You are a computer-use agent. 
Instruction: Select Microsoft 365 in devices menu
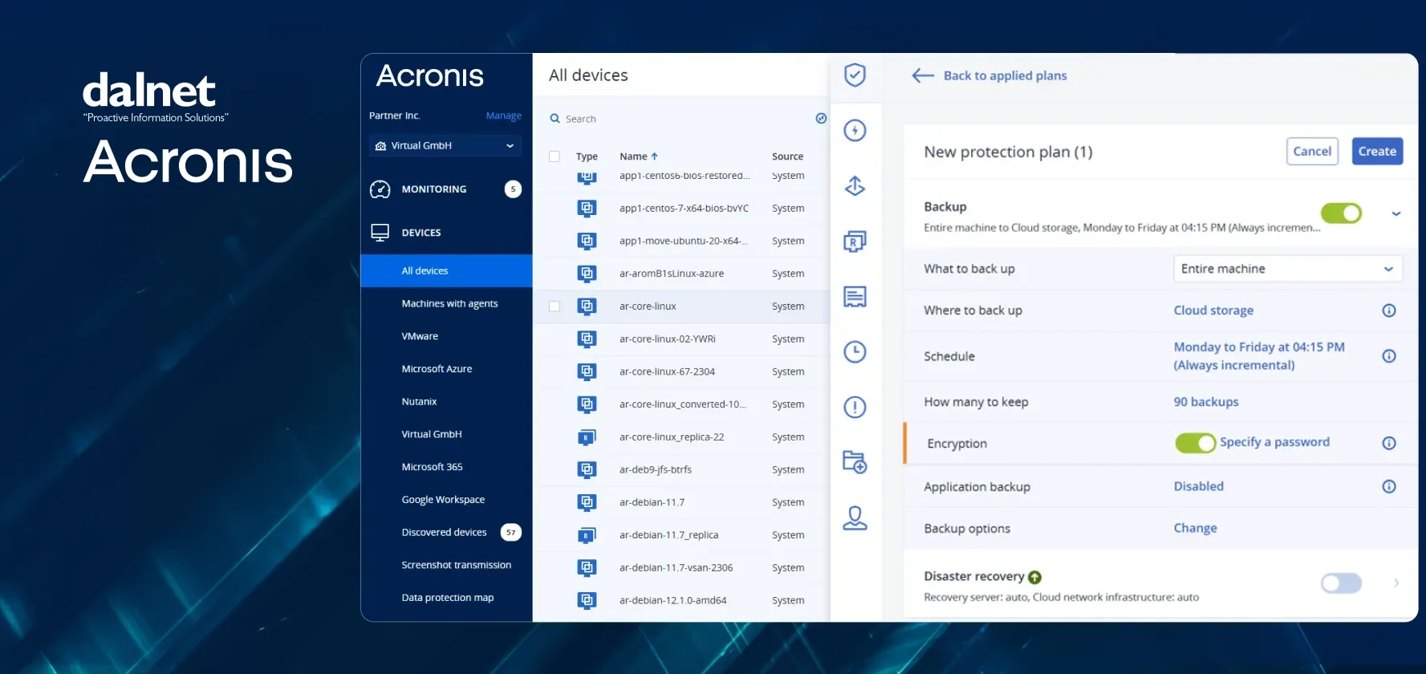(432, 467)
